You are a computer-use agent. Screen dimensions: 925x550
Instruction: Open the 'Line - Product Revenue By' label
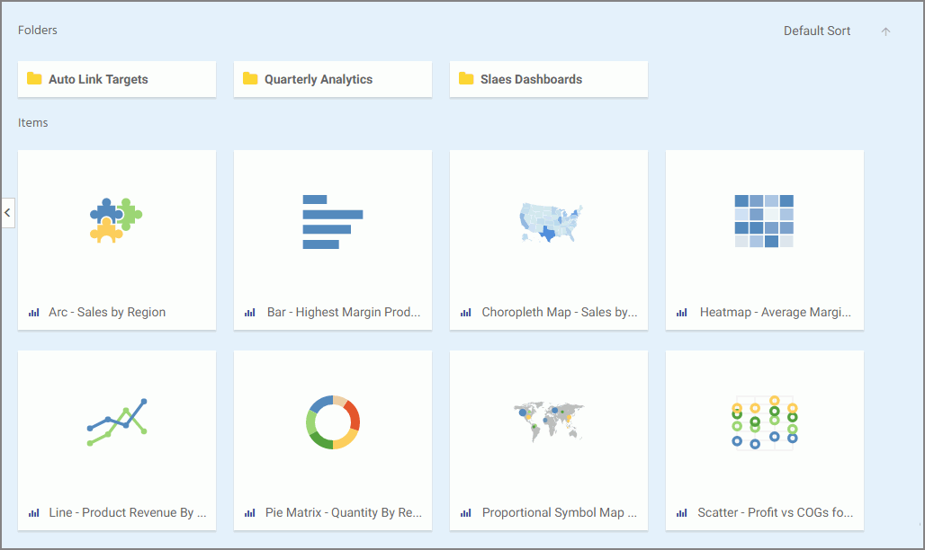[x=128, y=512]
